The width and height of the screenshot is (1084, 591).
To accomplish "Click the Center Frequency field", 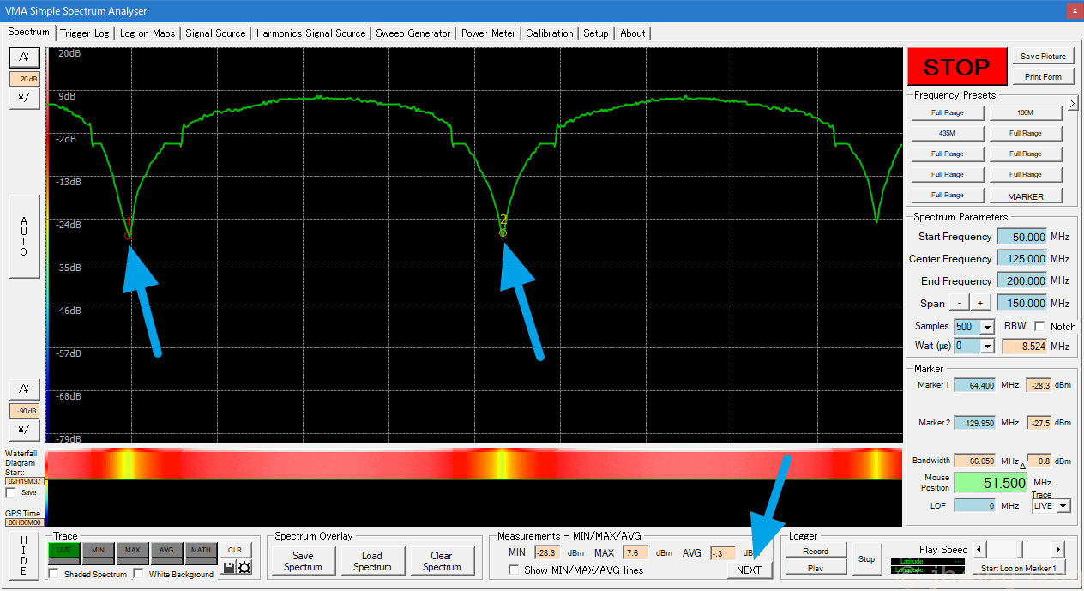I will pos(1022,258).
